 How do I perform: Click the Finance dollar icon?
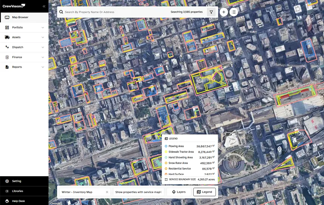[x=7, y=57]
